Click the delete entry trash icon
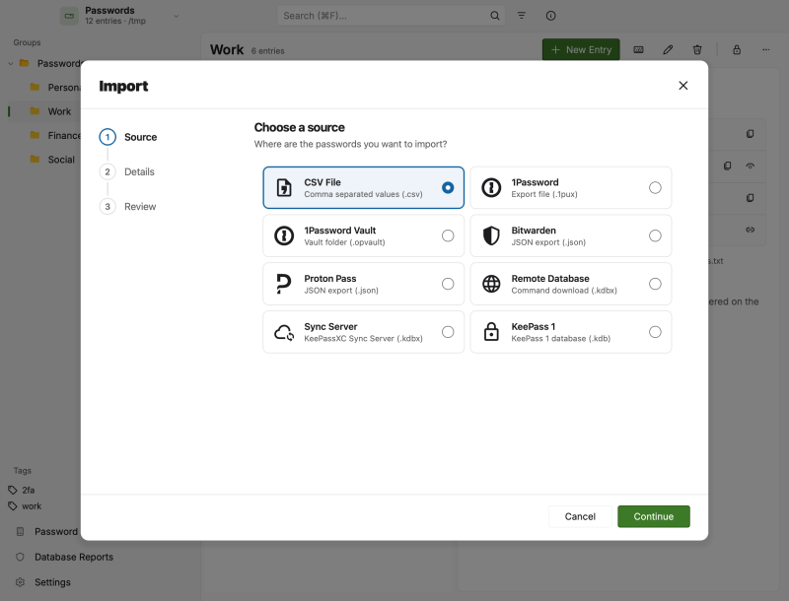The width and height of the screenshot is (789, 601). tap(697, 49)
